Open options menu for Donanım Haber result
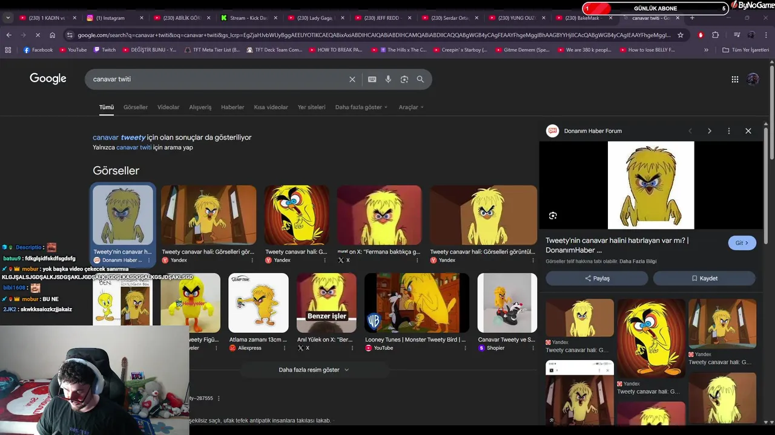The height and width of the screenshot is (435, 775). 149,260
